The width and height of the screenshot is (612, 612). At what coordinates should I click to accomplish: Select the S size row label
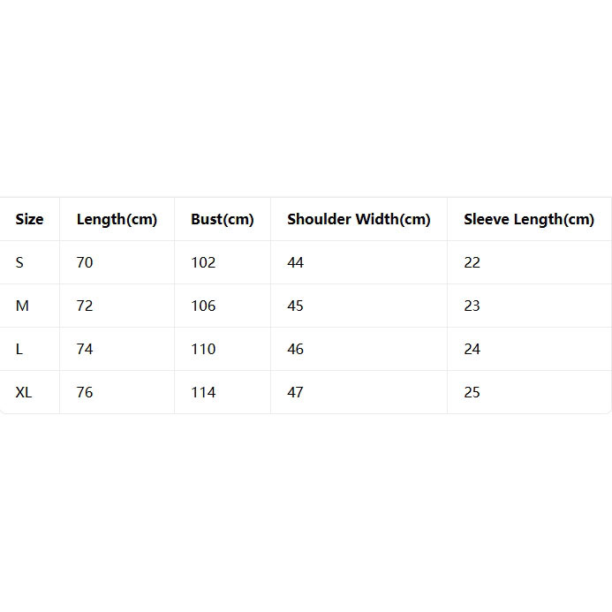[x=19, y=262]
